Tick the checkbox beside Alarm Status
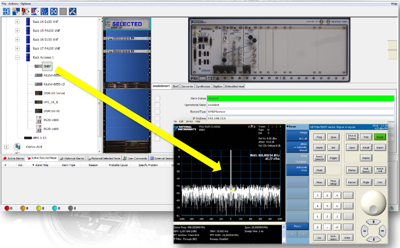The height and width of the screenshot is (248, 400). tap(157, 99)
